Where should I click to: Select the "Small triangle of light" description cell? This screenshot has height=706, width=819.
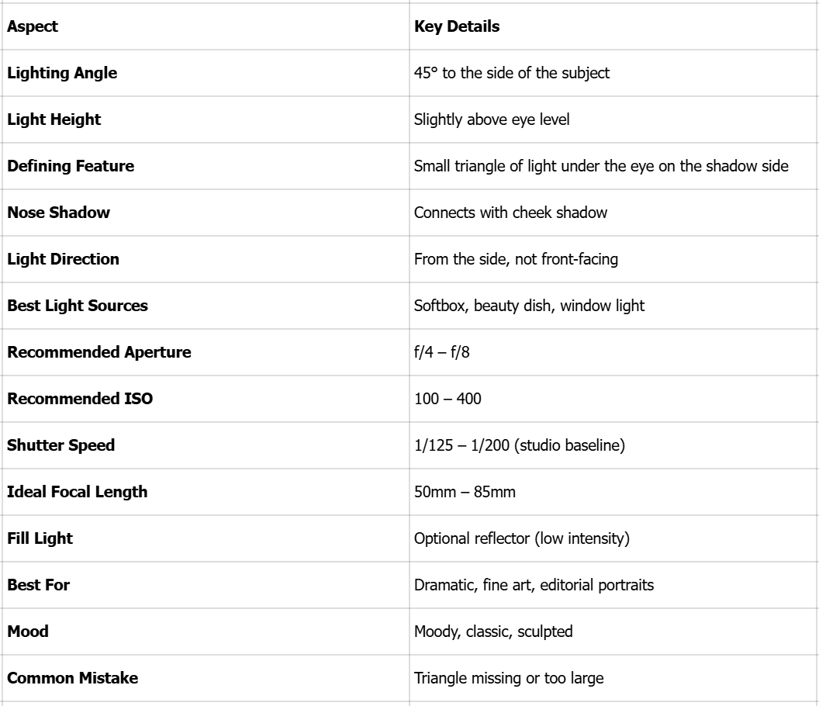[x=602, y=166]
